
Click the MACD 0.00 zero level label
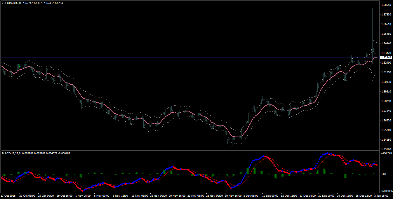pyautogui.click(x=384, y=174)
